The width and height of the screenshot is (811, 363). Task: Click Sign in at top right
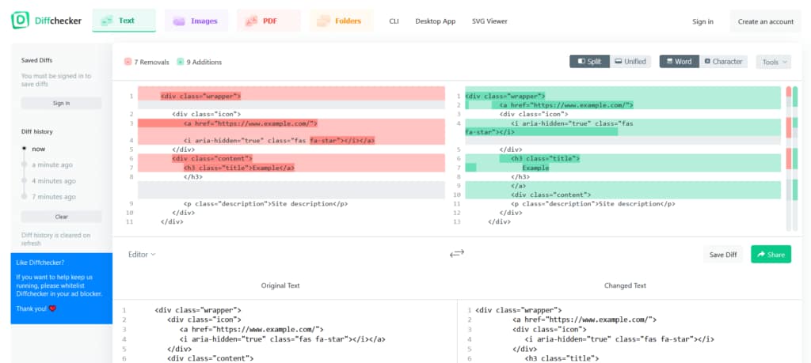(703, 21)
